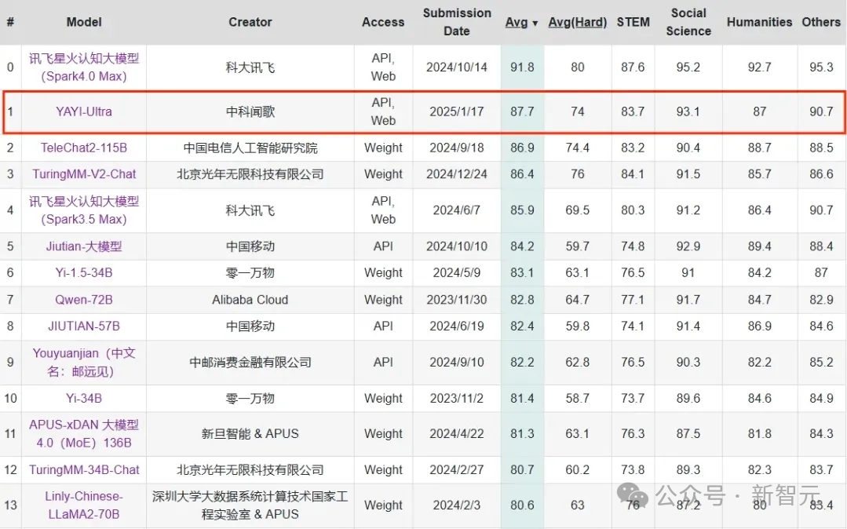Open the Linly-Chinese-LLaMA2-70B model link

tap(84, 505)
